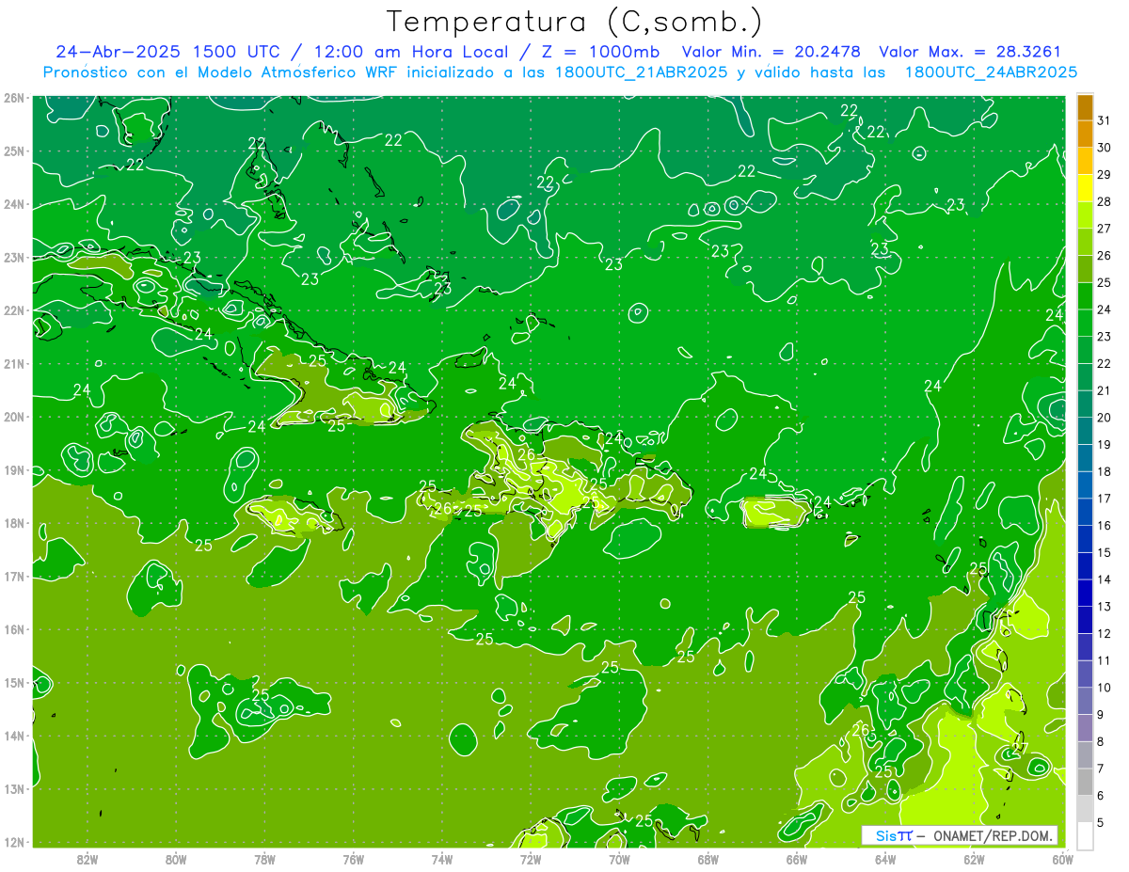Screen dimensions: 1129x872
Task: Click the legend scale value '16'
Action: [1104, 525]
